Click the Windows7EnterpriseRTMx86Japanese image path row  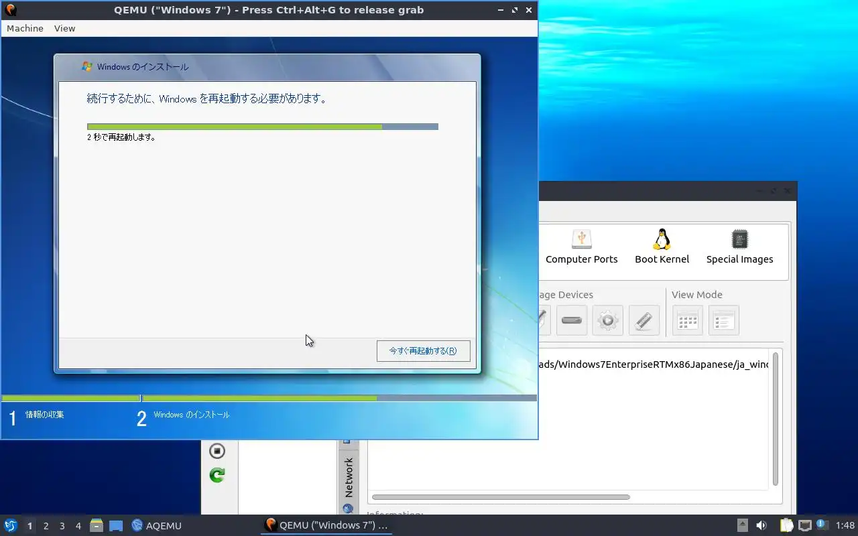654,364
